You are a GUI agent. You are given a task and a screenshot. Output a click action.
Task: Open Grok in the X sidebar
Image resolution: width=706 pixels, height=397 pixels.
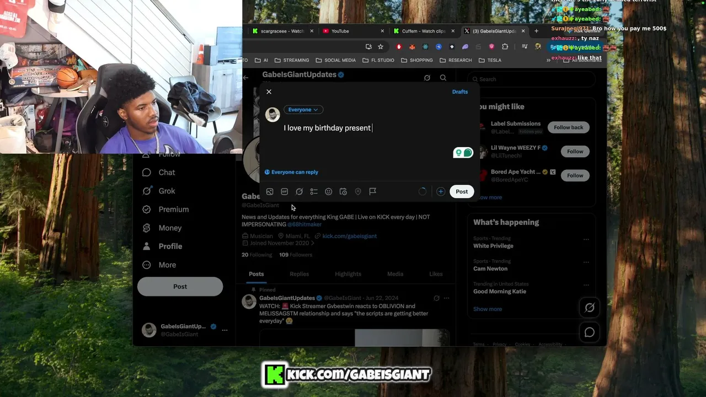(x=159, y=191)
